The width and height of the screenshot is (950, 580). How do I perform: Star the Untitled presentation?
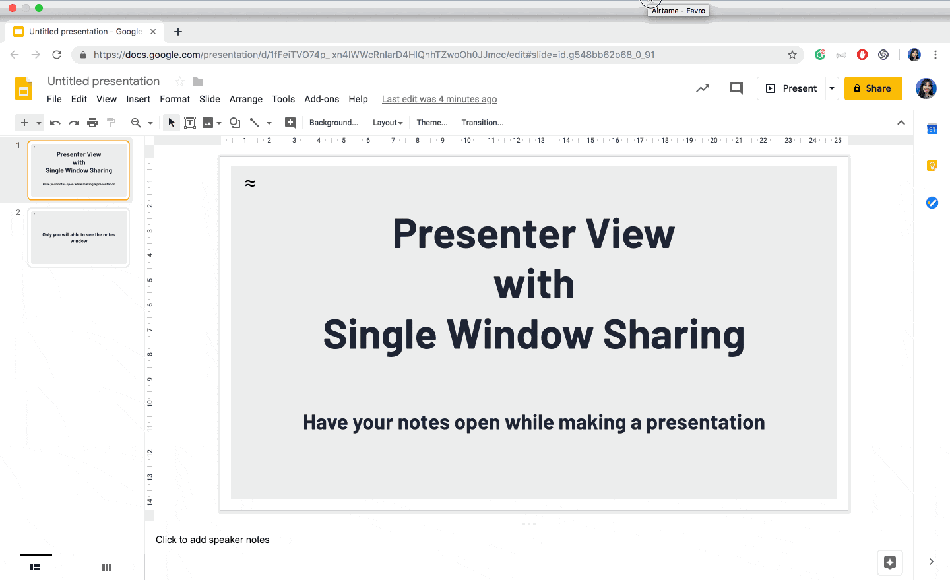point(179,81)
